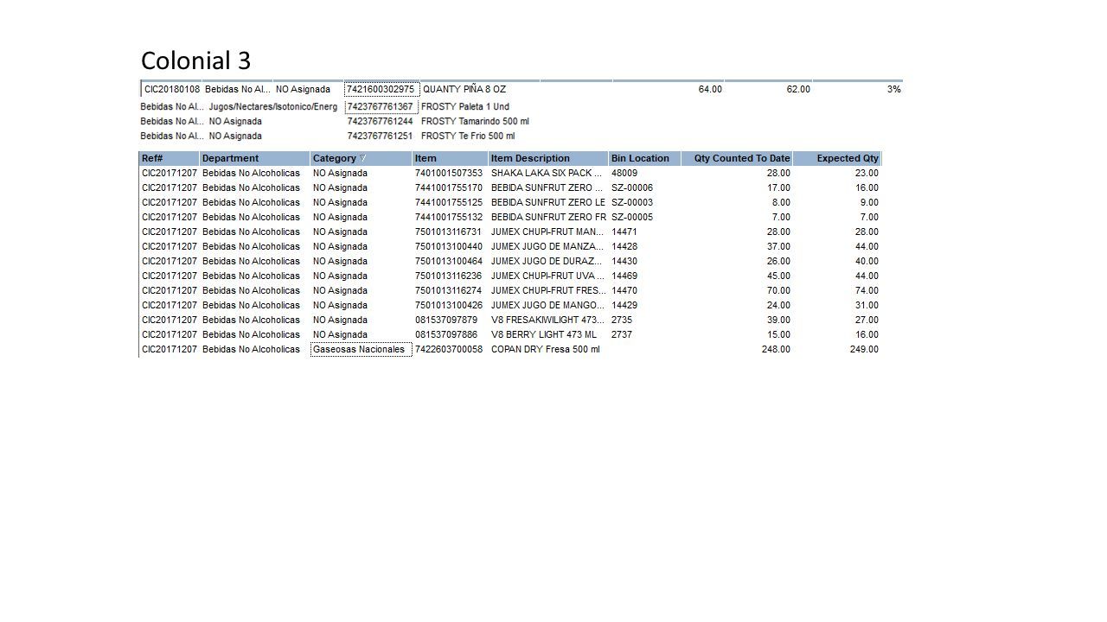Select JUMEX JUGO DE DURAZ... description
1107x622 pixels.
click(x=547, y=261)
